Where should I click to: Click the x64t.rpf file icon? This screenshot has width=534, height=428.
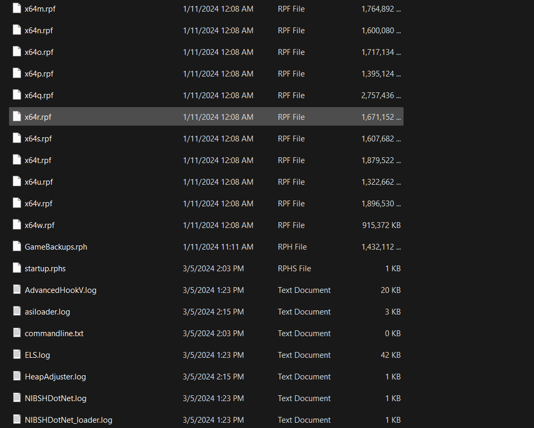(17, 160)
